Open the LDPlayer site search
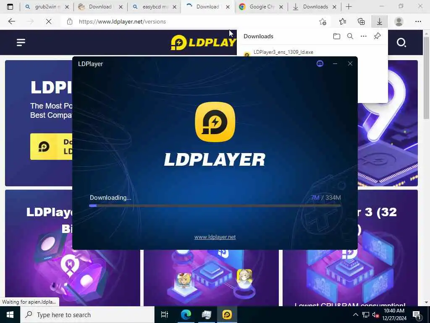 click(x=401, y=42)
